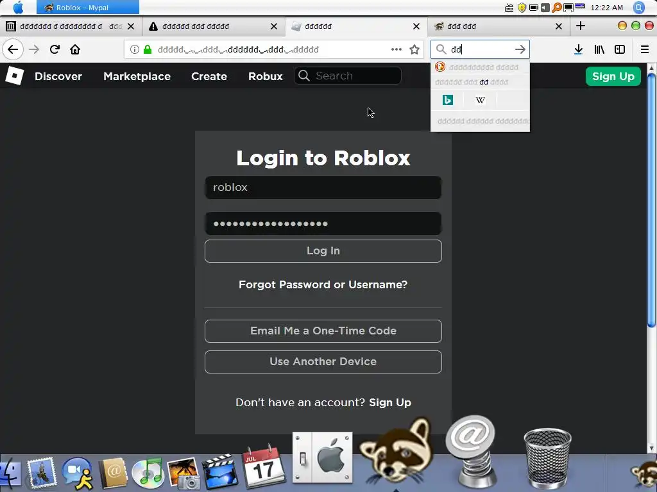The image size is (657, 492).
Task: Click the green Sign Up button
Action: (613, 76)
